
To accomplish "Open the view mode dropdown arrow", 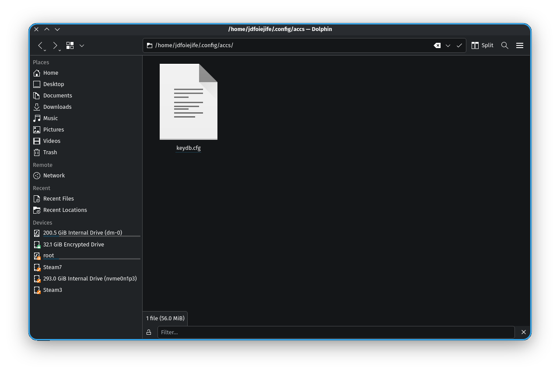I will click(x=82, y=45).
